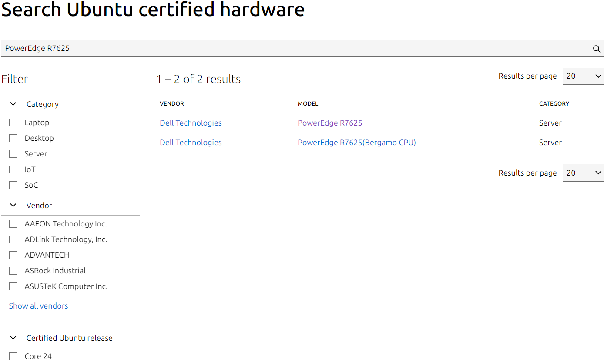
Task: Open the top Results per page dropdown
Action: pyautogui.click(x=583, y=76)
